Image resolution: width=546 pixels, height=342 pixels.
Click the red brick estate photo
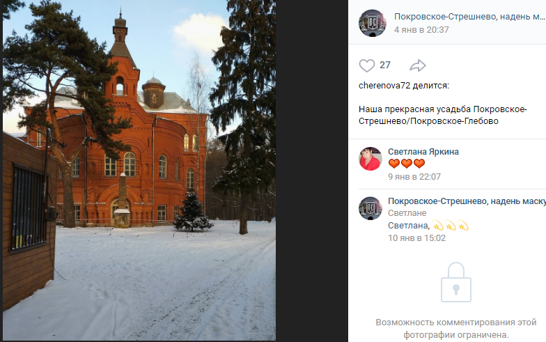click(139, 170)
